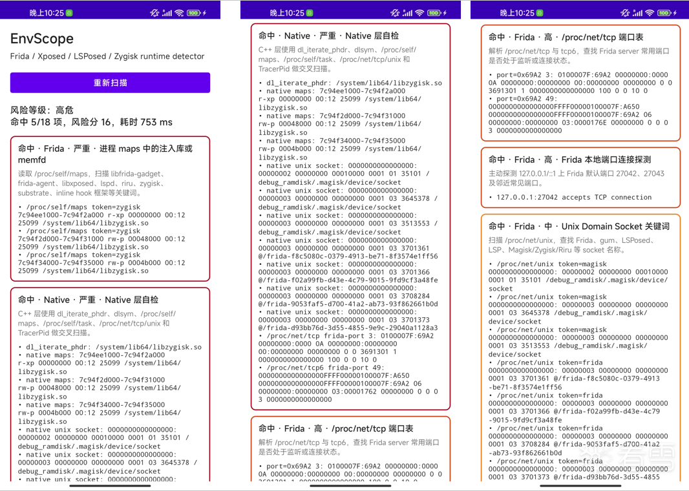Tap the WiFi icon in second status bar
Viewport: 689px width, 491px height.
419,13
